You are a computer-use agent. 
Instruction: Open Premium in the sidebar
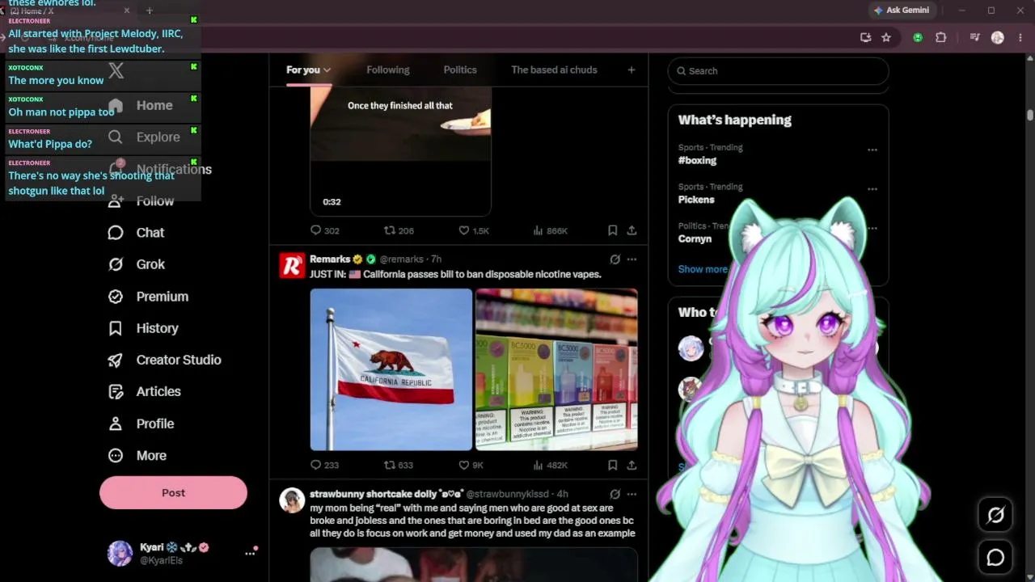click(149, 297)
